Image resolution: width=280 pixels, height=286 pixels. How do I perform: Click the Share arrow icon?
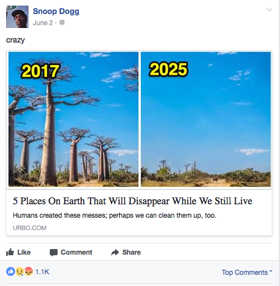point(115,252)
